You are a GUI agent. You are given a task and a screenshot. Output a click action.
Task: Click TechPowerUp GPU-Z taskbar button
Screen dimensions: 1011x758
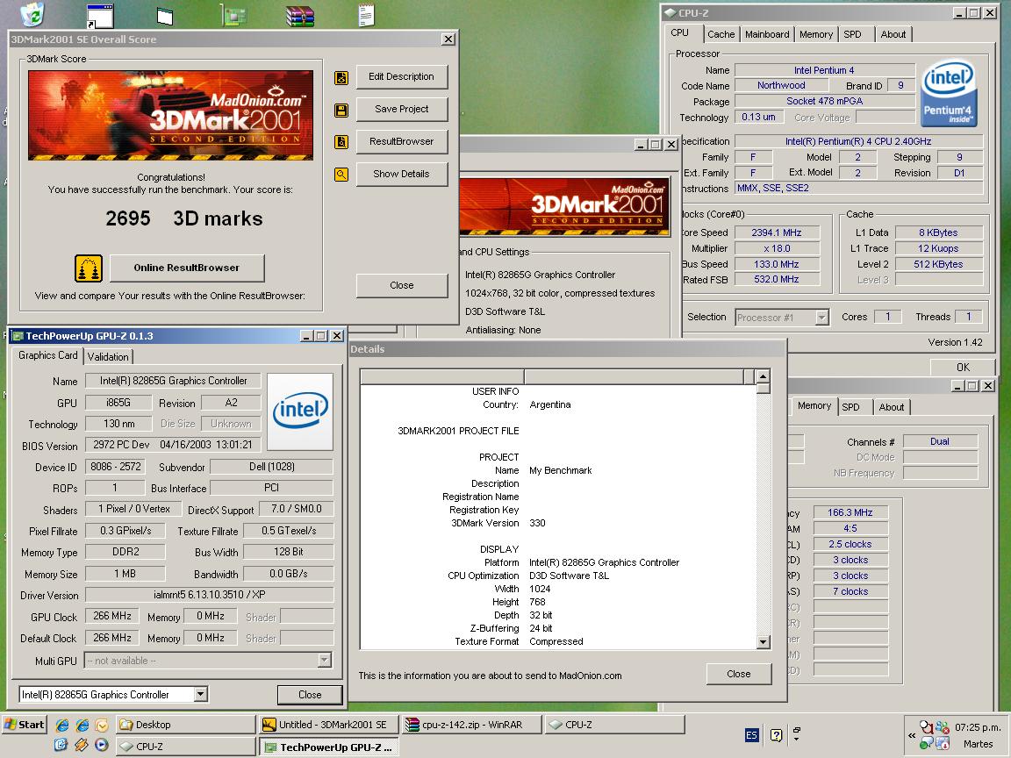pos(329,747)
